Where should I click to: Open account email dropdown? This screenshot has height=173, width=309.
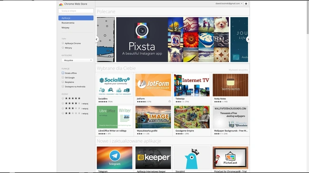tap(229, 3)
